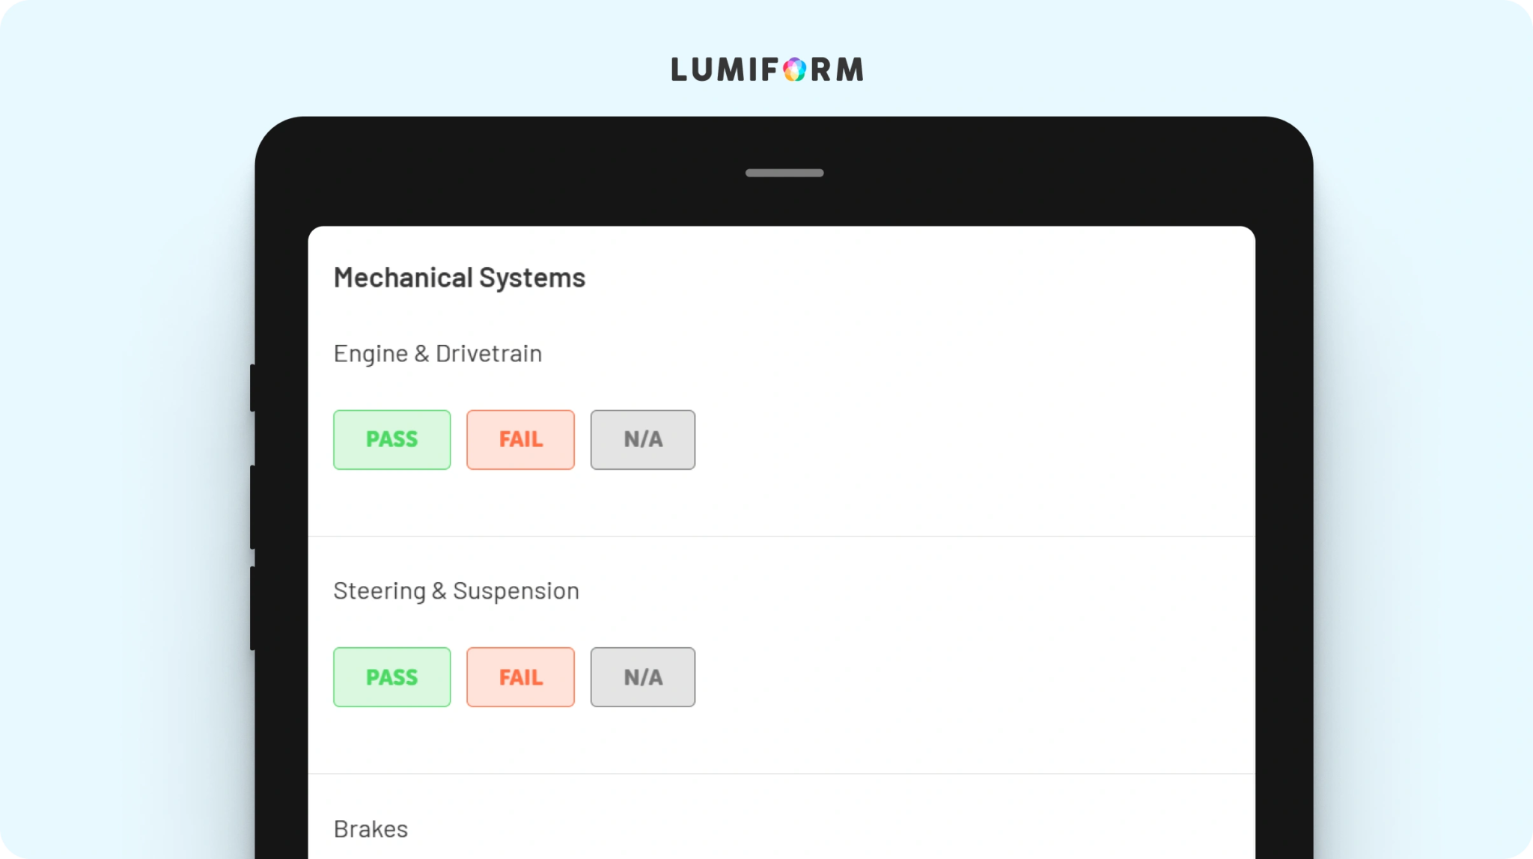Click the middle side button on tablet
This screenshot has height=859, width=1533.
tap(253, 507)
